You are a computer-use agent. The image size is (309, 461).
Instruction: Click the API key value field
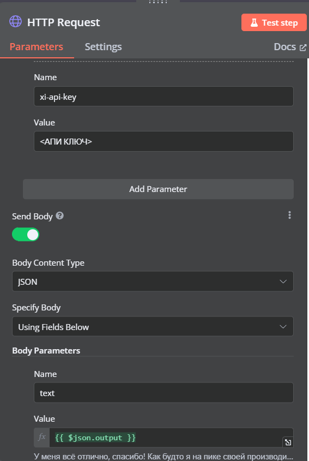click(x=163, y=141)
